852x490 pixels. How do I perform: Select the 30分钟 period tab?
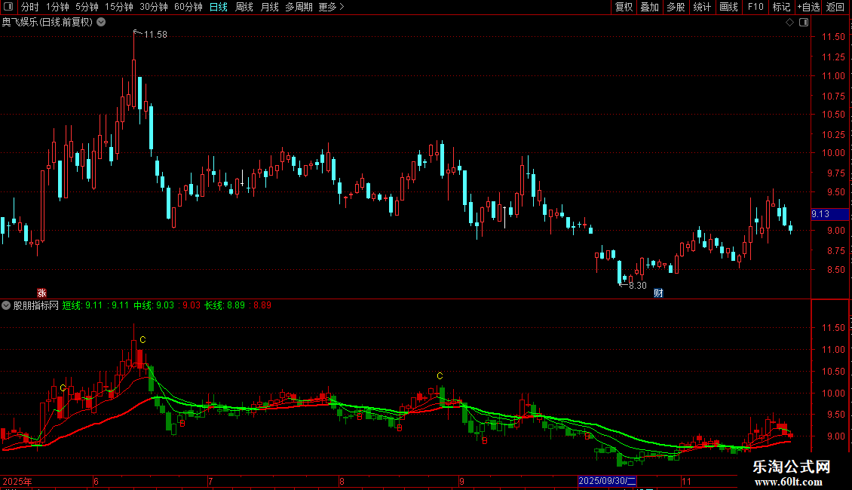pos(154,7)
